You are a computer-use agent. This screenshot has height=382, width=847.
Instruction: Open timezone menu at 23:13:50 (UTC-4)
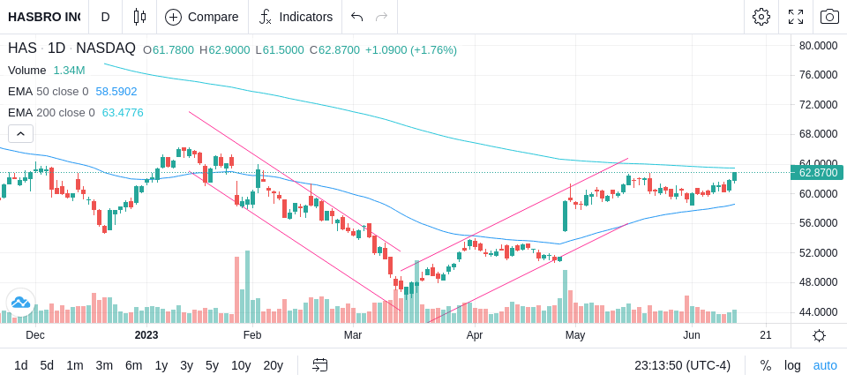682,366
